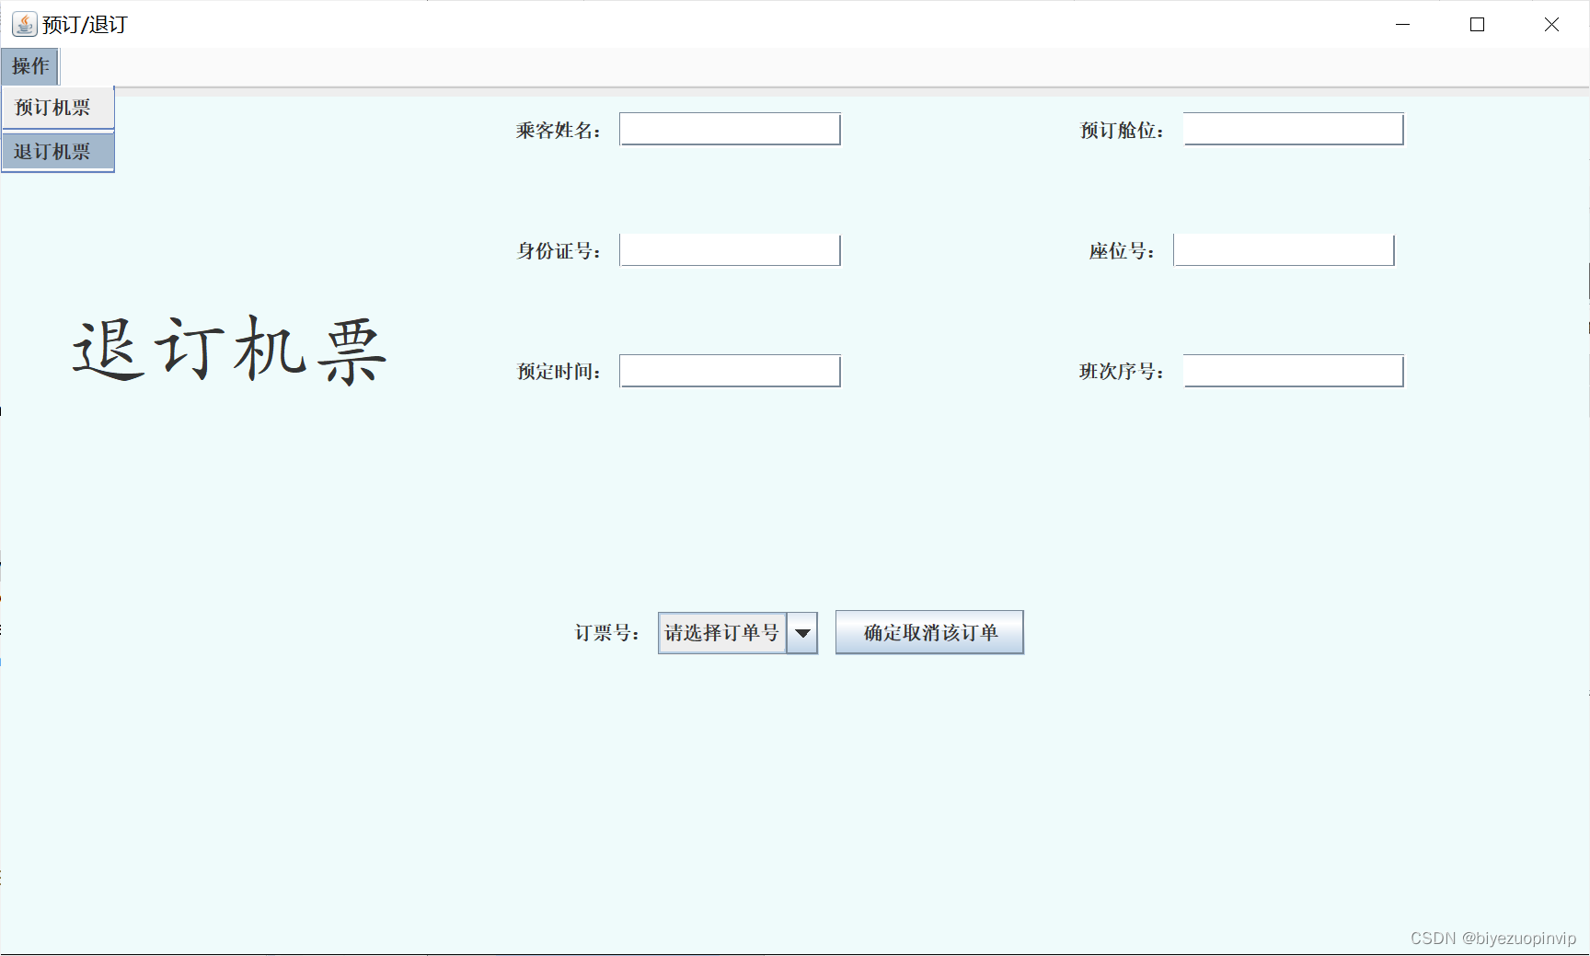Click the 班次序号 label
This screenshot has height=956, width=1590.
pos(1121,372)
